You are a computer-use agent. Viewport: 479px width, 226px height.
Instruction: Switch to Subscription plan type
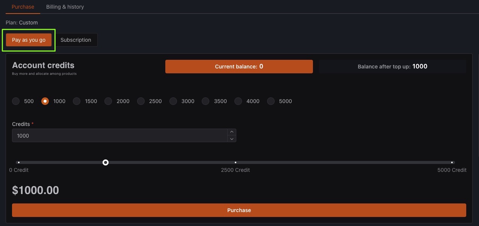click(x=76, y=40)
